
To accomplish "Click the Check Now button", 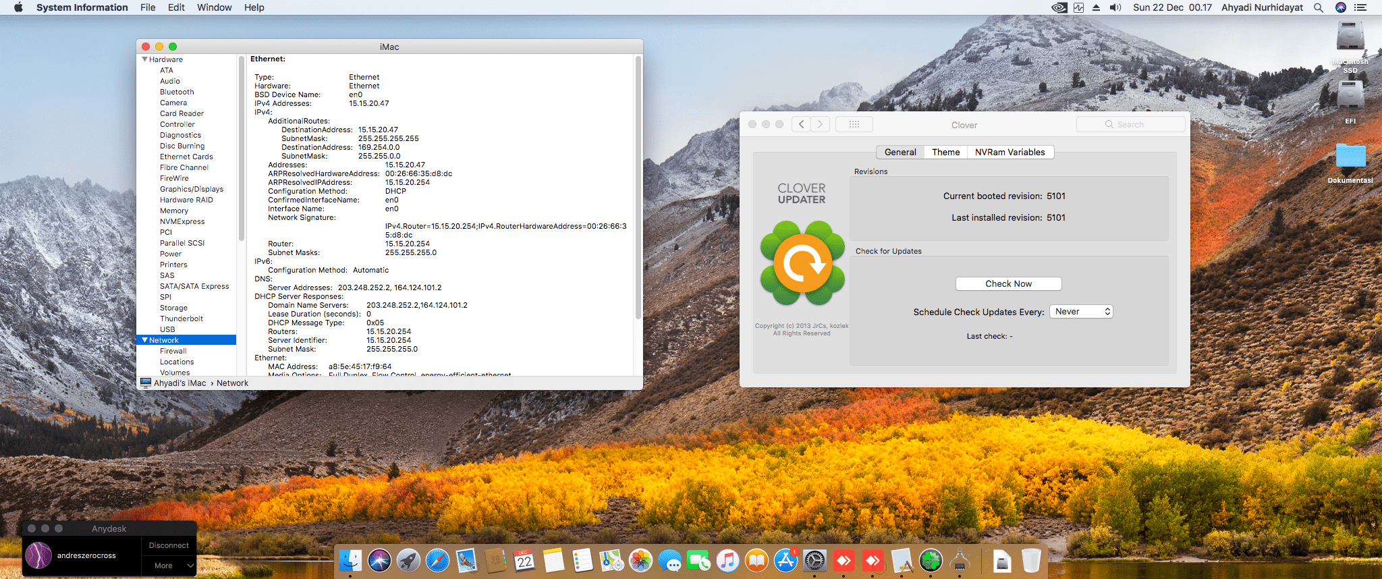I will point(1008,284).
